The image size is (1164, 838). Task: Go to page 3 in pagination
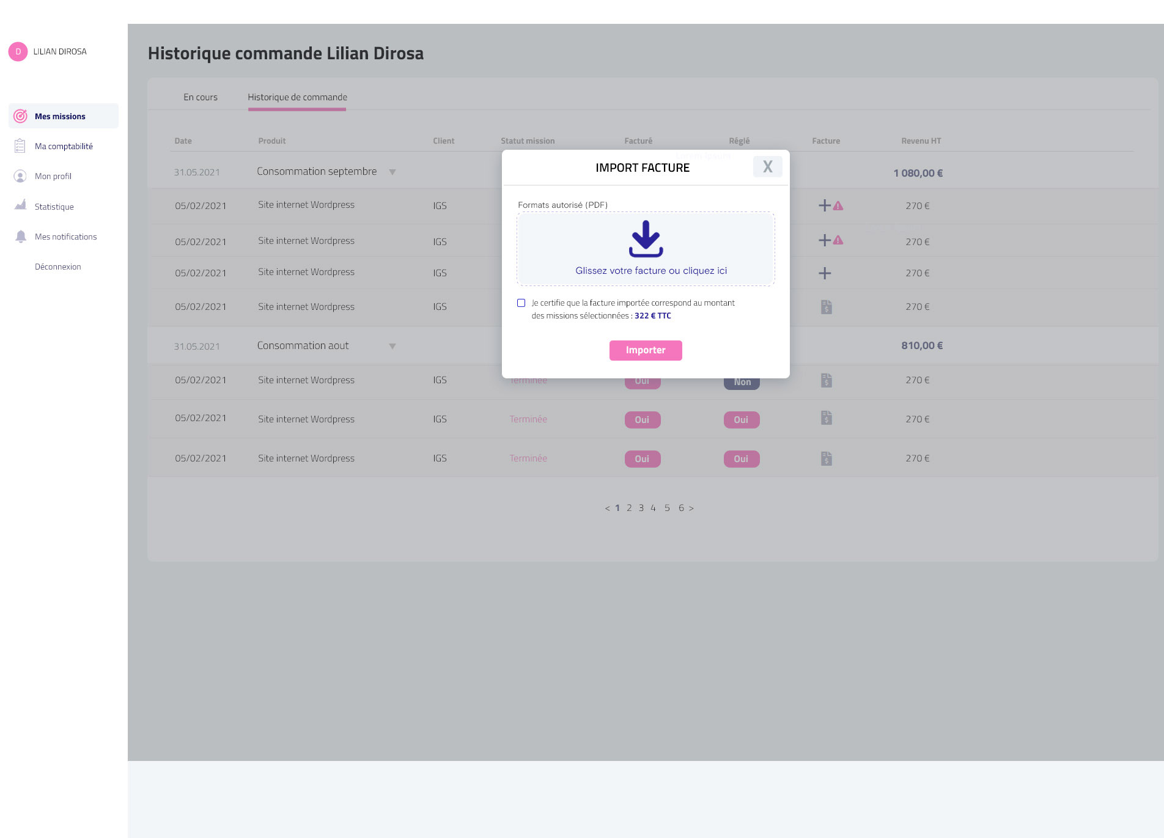[641, 508]
